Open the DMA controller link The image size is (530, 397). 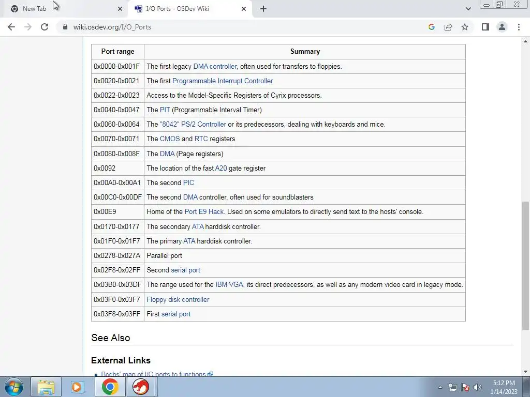pyautogui.click(x=215, y=67)
